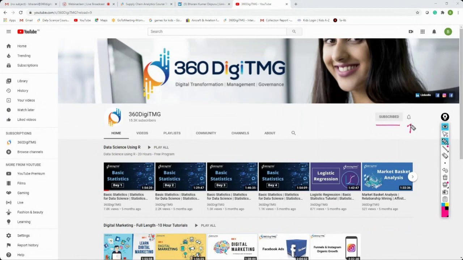Open a new browser tab

[x=296, y=4]
